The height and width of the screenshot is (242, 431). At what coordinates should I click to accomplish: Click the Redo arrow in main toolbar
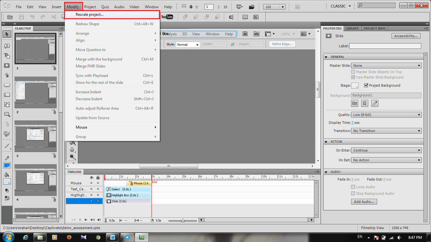43,17
